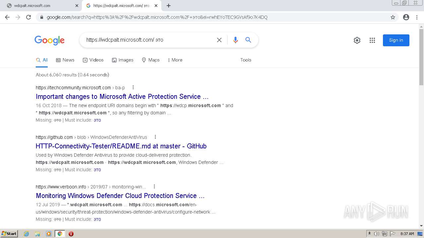Expand the More search filters menu
This screenshot has height=238, width=424.
(x=175, y=60)
